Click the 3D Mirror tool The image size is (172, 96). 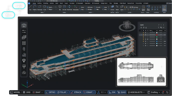coord(89,9)
